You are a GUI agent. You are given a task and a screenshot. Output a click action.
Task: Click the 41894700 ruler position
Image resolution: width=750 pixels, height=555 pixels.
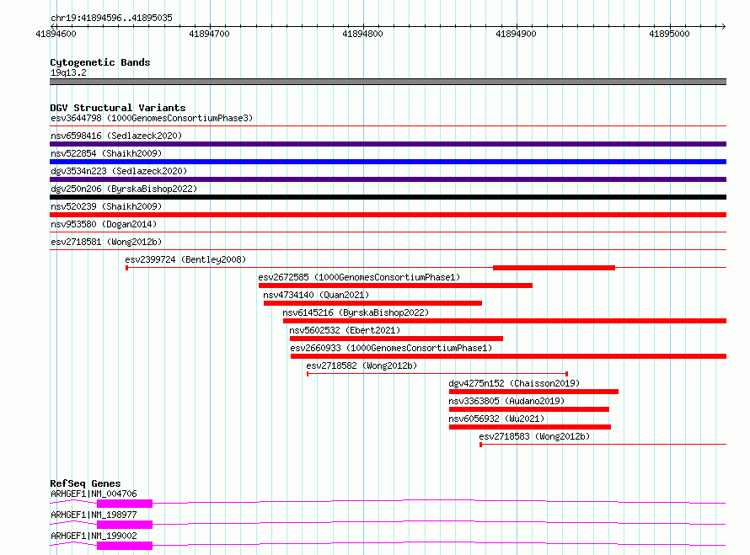[x=210, y=34]
